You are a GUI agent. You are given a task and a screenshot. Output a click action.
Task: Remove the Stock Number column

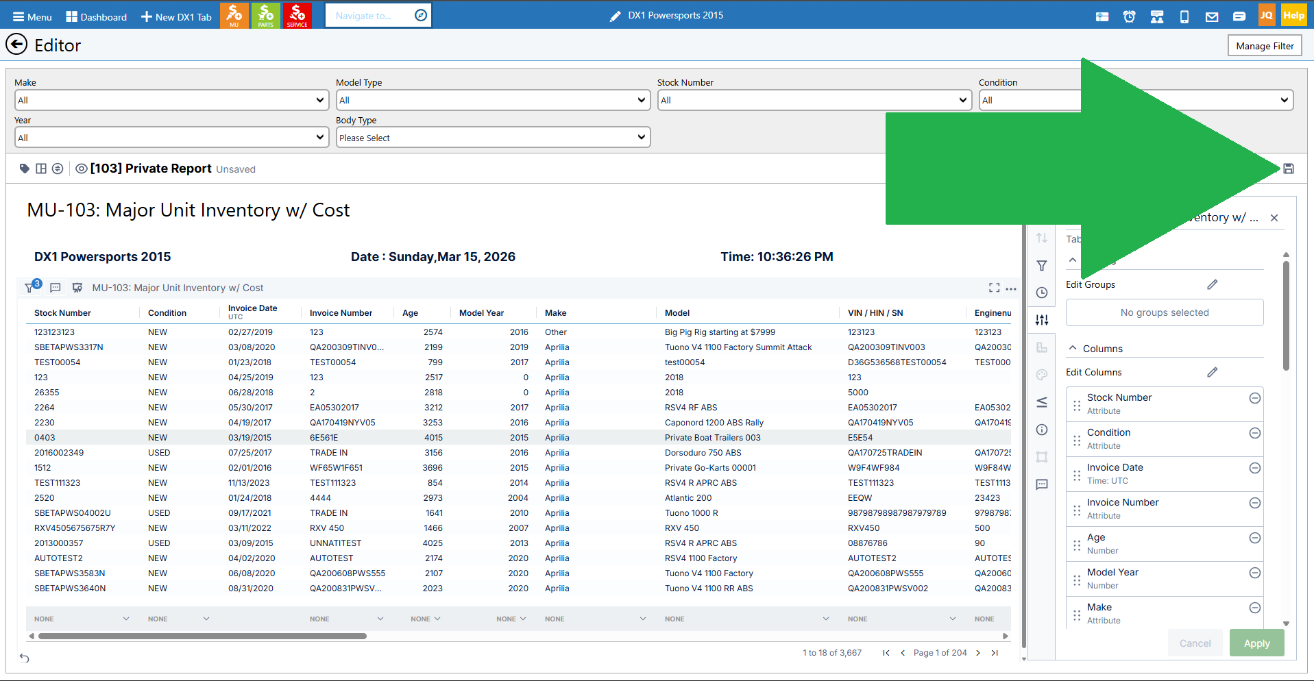tap(1255, 398)
